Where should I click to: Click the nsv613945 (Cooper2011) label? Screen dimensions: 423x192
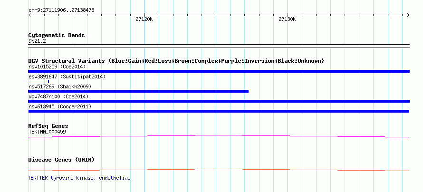tap(60, 106)
